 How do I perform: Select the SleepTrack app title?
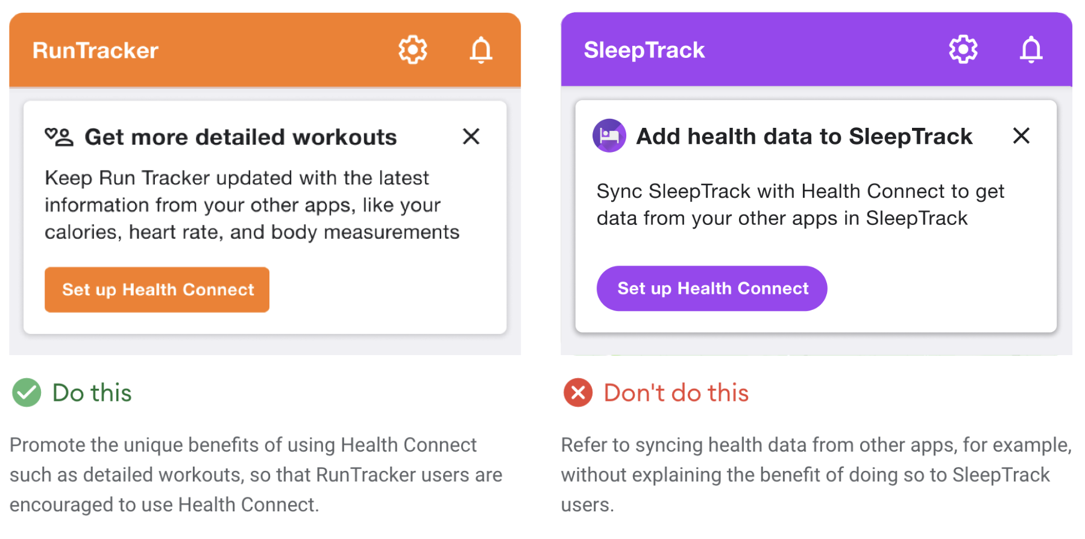pyautogui.click(x=644, y=50)
